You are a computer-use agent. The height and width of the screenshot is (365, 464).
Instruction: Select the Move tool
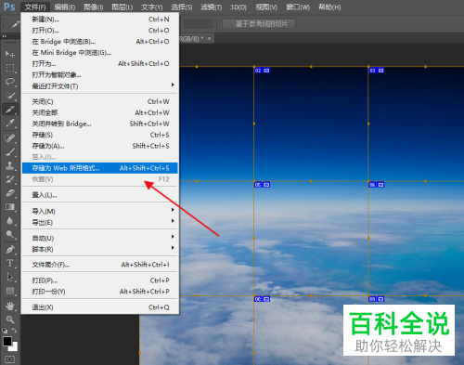(x=10, y=54)
